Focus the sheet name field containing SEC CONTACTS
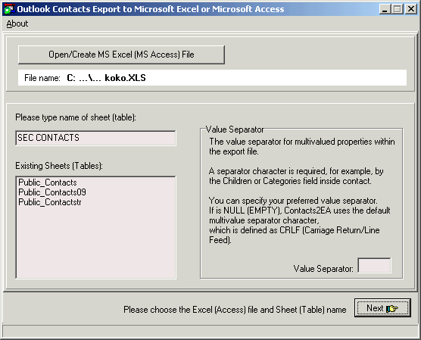This screenshot has height=340, width=421. click(96, 138)
